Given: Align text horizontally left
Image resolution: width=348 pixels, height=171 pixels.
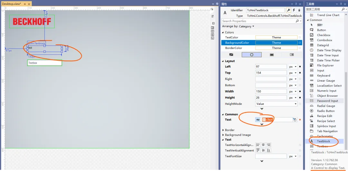Looking at the screenshot, I should tap(258, 145).
